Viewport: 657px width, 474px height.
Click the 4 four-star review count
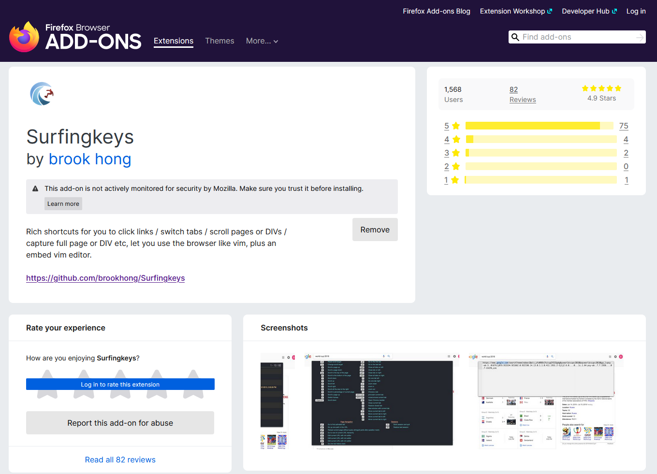[626, 140]
